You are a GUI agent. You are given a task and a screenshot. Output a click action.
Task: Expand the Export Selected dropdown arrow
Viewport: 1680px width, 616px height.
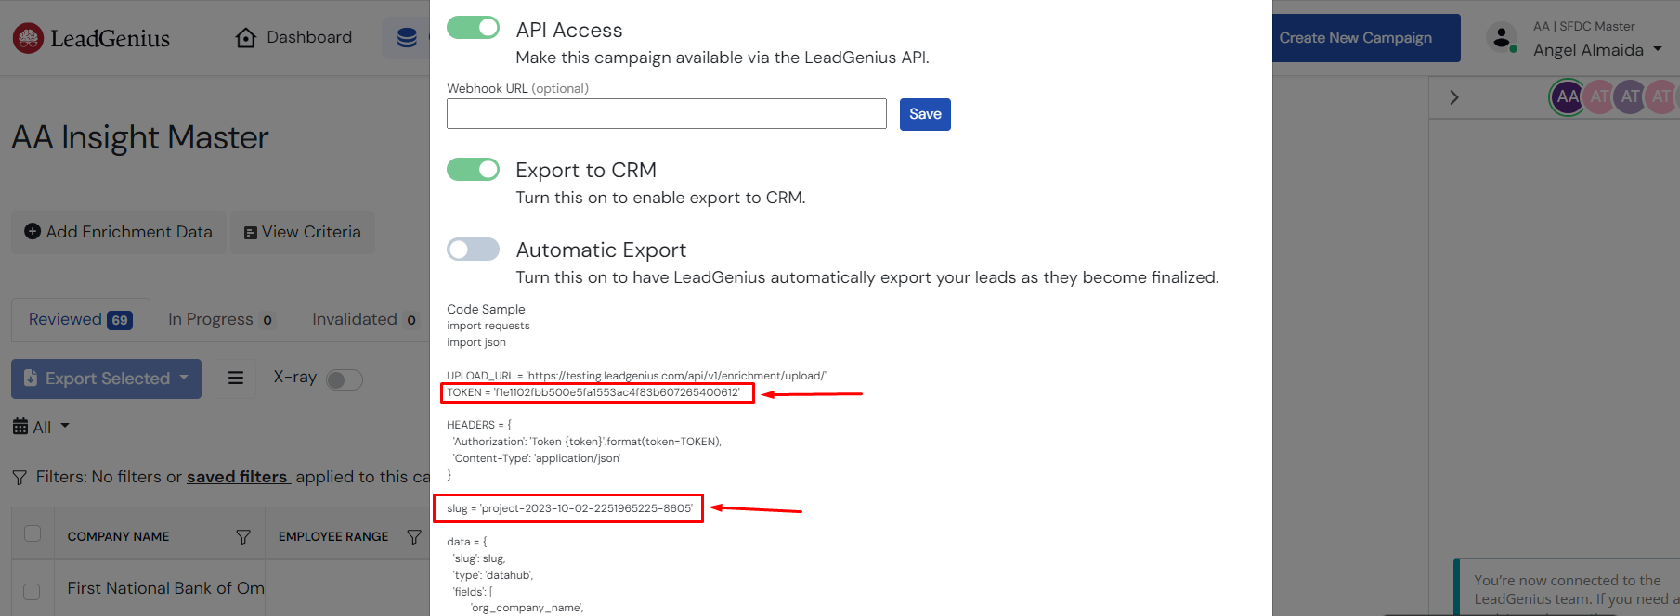click(184, 378)
